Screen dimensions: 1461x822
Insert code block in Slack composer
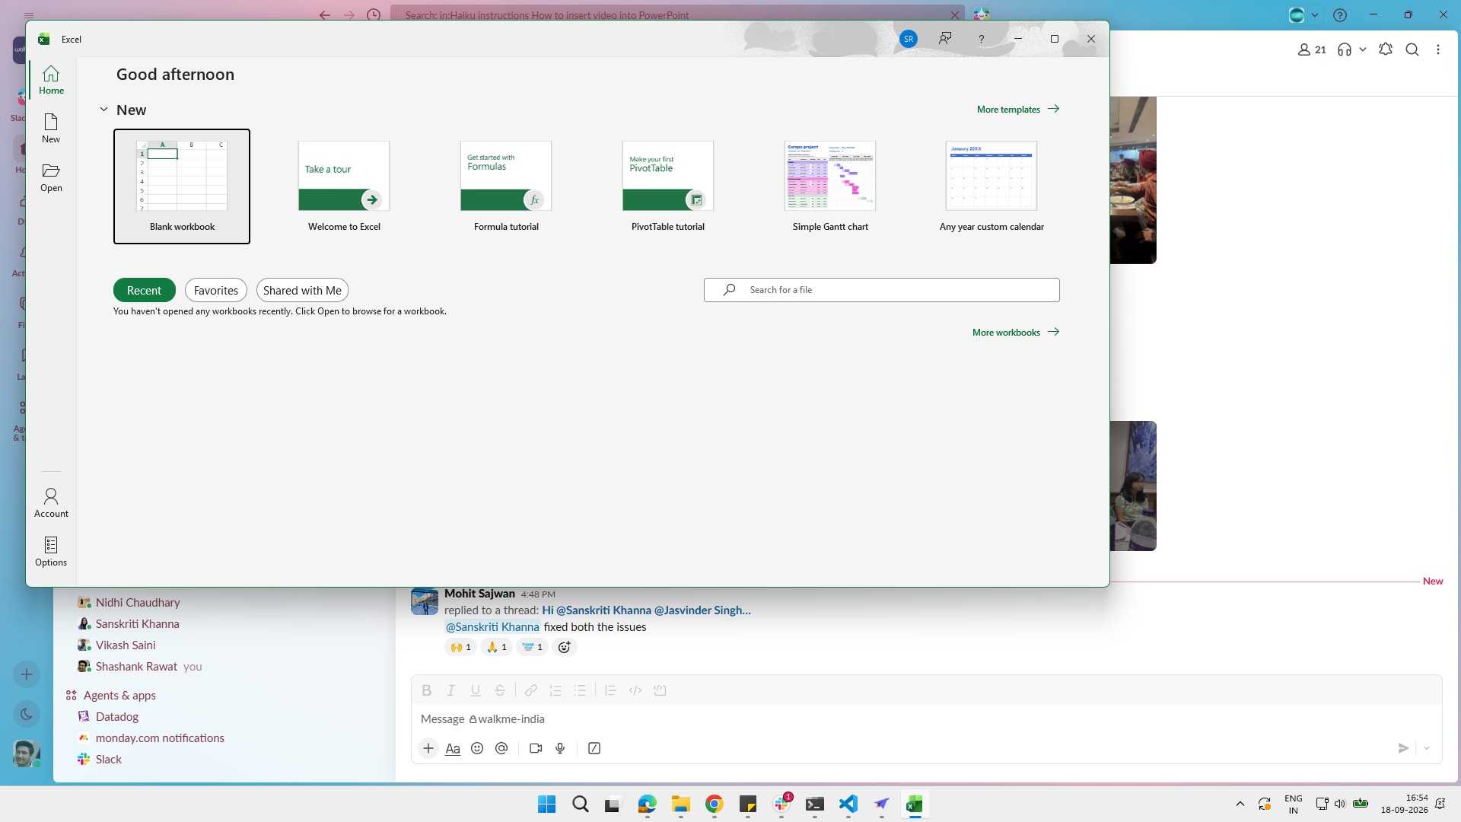(x=660, y=690)
